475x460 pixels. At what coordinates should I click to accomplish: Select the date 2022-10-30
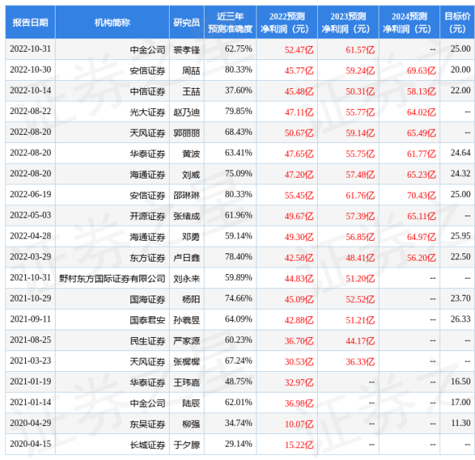[30, 70]
